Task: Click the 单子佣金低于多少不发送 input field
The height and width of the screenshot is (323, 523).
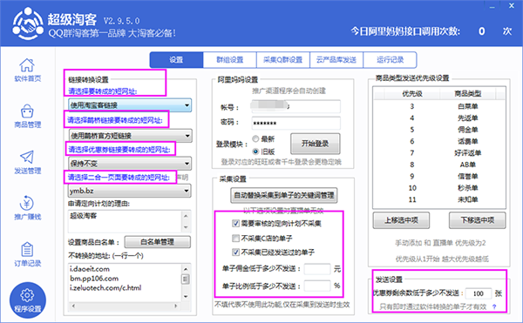Action: pyautogui.click(x=317, y=269)
